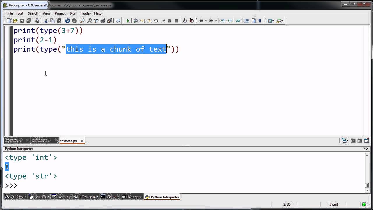The height and width of the screenshot is (210, 373).
Task: Open the Replace tool icon
Action: coord(96,21)
